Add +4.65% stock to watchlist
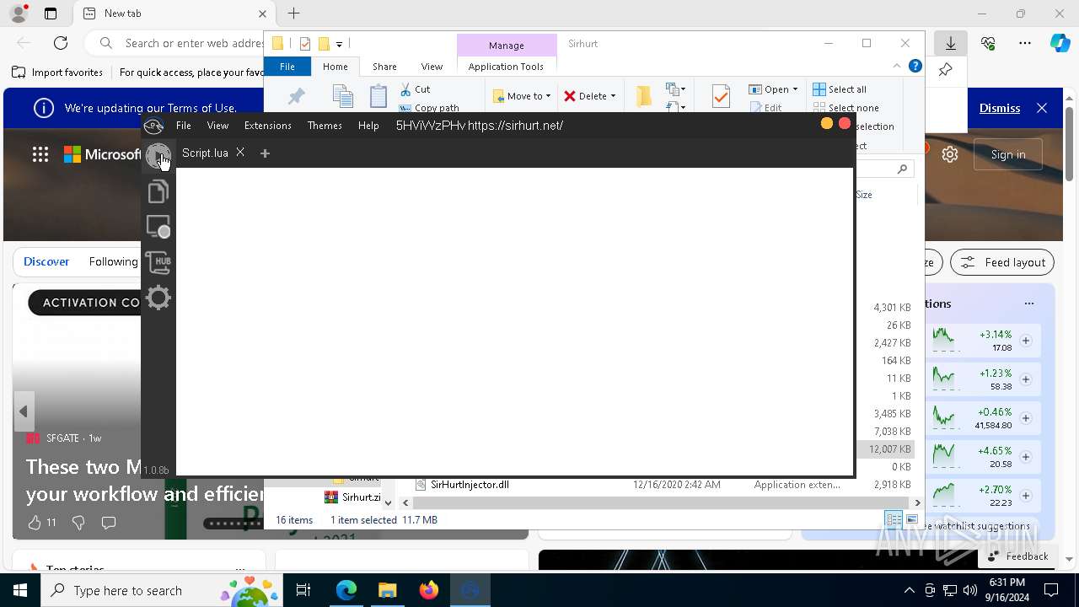The width and height of the screenshot is (1079, 607). 1026,457
